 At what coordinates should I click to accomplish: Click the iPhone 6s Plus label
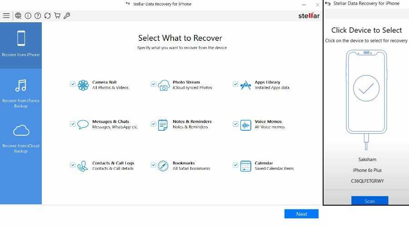pyautogui.click(x=367, y=170)
